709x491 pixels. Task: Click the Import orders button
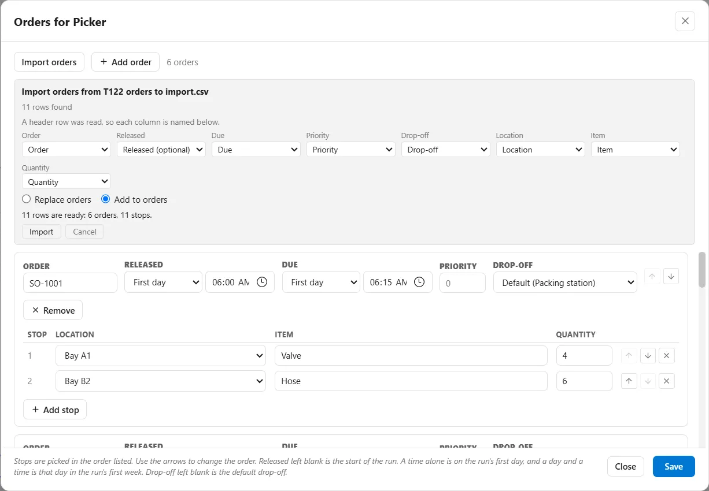tap(49, 62)
